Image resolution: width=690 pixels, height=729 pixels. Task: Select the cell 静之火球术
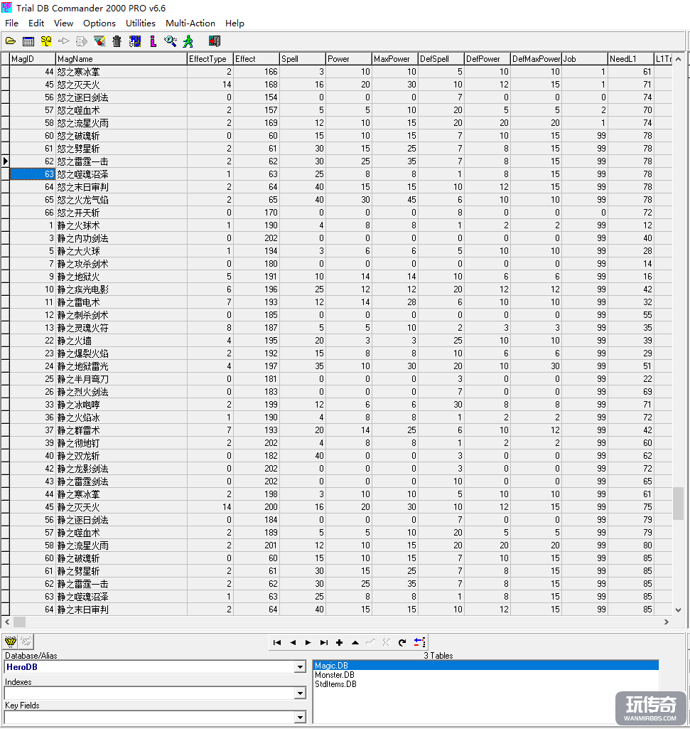click(x=122, y=225)
